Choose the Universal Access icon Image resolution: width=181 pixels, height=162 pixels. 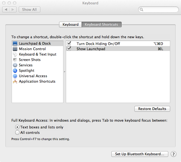tap(15, 76)
